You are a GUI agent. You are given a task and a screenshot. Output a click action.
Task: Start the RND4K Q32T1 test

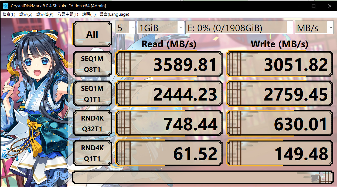92,123
